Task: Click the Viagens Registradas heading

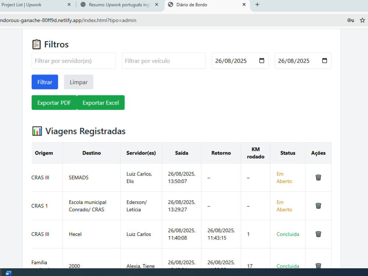Action: coord(79,131)
